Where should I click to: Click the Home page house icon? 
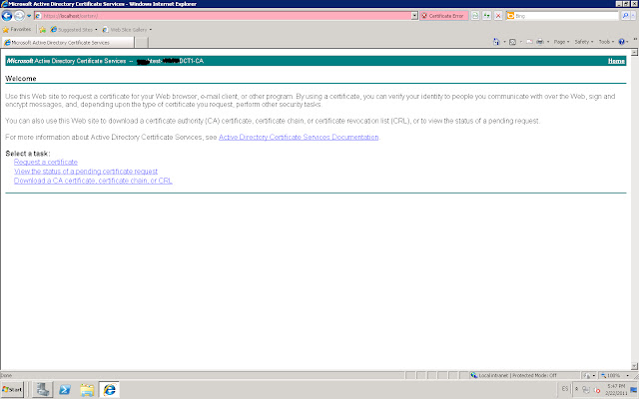tap(496, 42)
